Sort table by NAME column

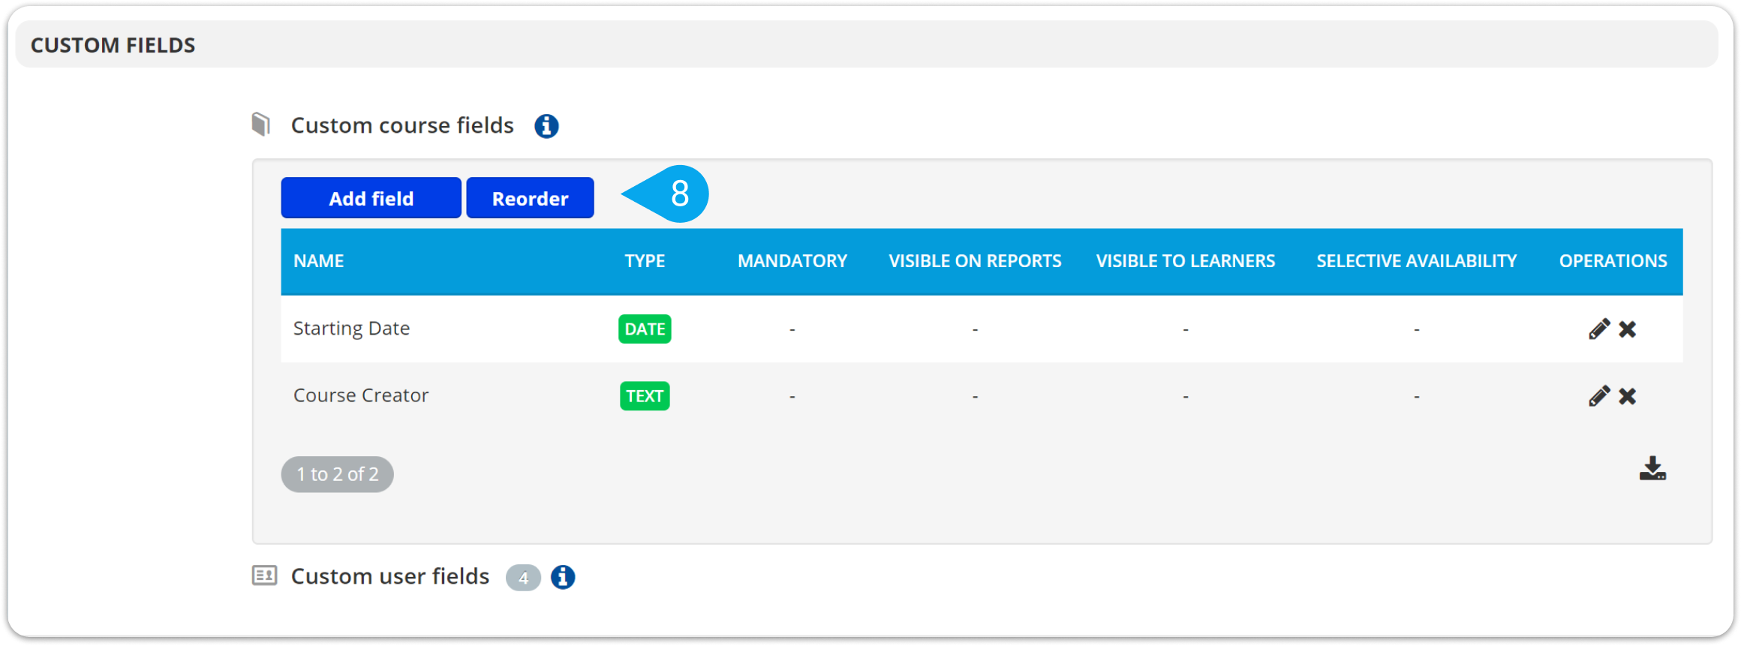pyautogui.click(x=319, y=261)
